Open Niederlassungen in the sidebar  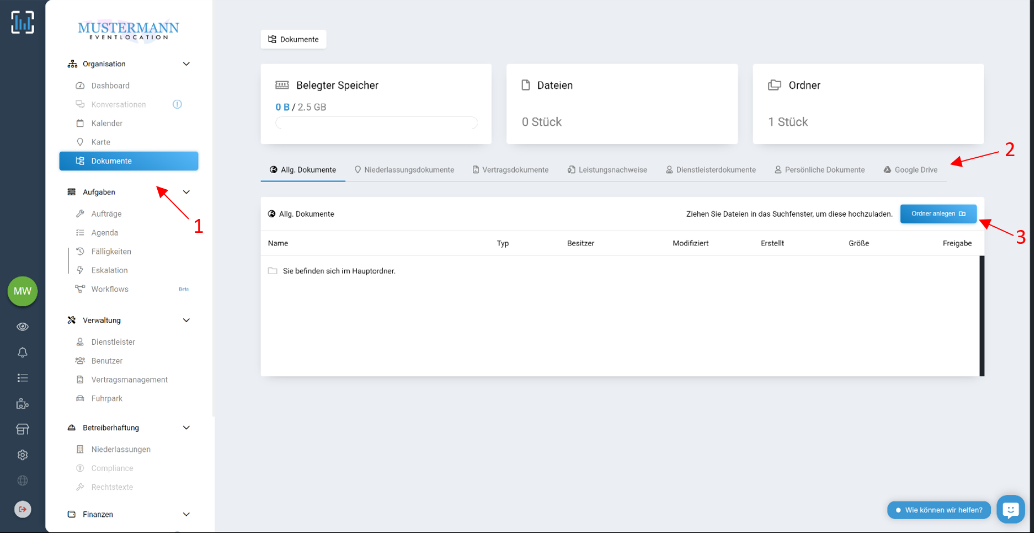tap(121, 450)
